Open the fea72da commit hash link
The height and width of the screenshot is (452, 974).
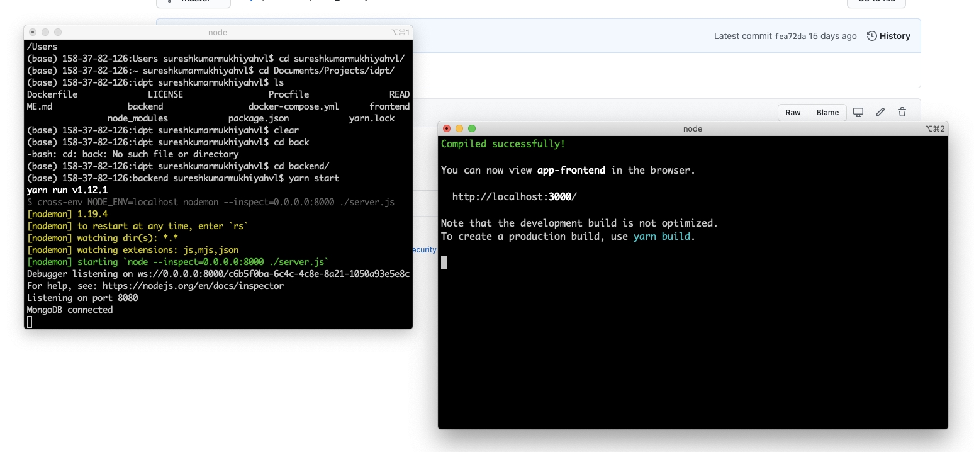pos(790,36)
